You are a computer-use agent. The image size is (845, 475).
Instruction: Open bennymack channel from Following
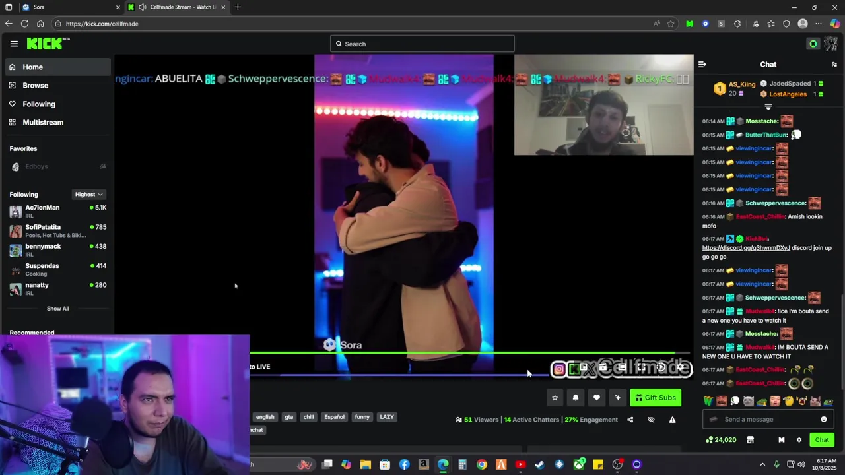coord(57,250)
